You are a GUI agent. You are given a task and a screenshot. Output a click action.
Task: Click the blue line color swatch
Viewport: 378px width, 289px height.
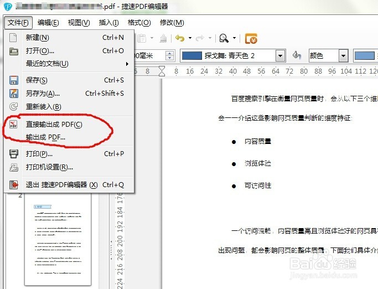(192, 56)
